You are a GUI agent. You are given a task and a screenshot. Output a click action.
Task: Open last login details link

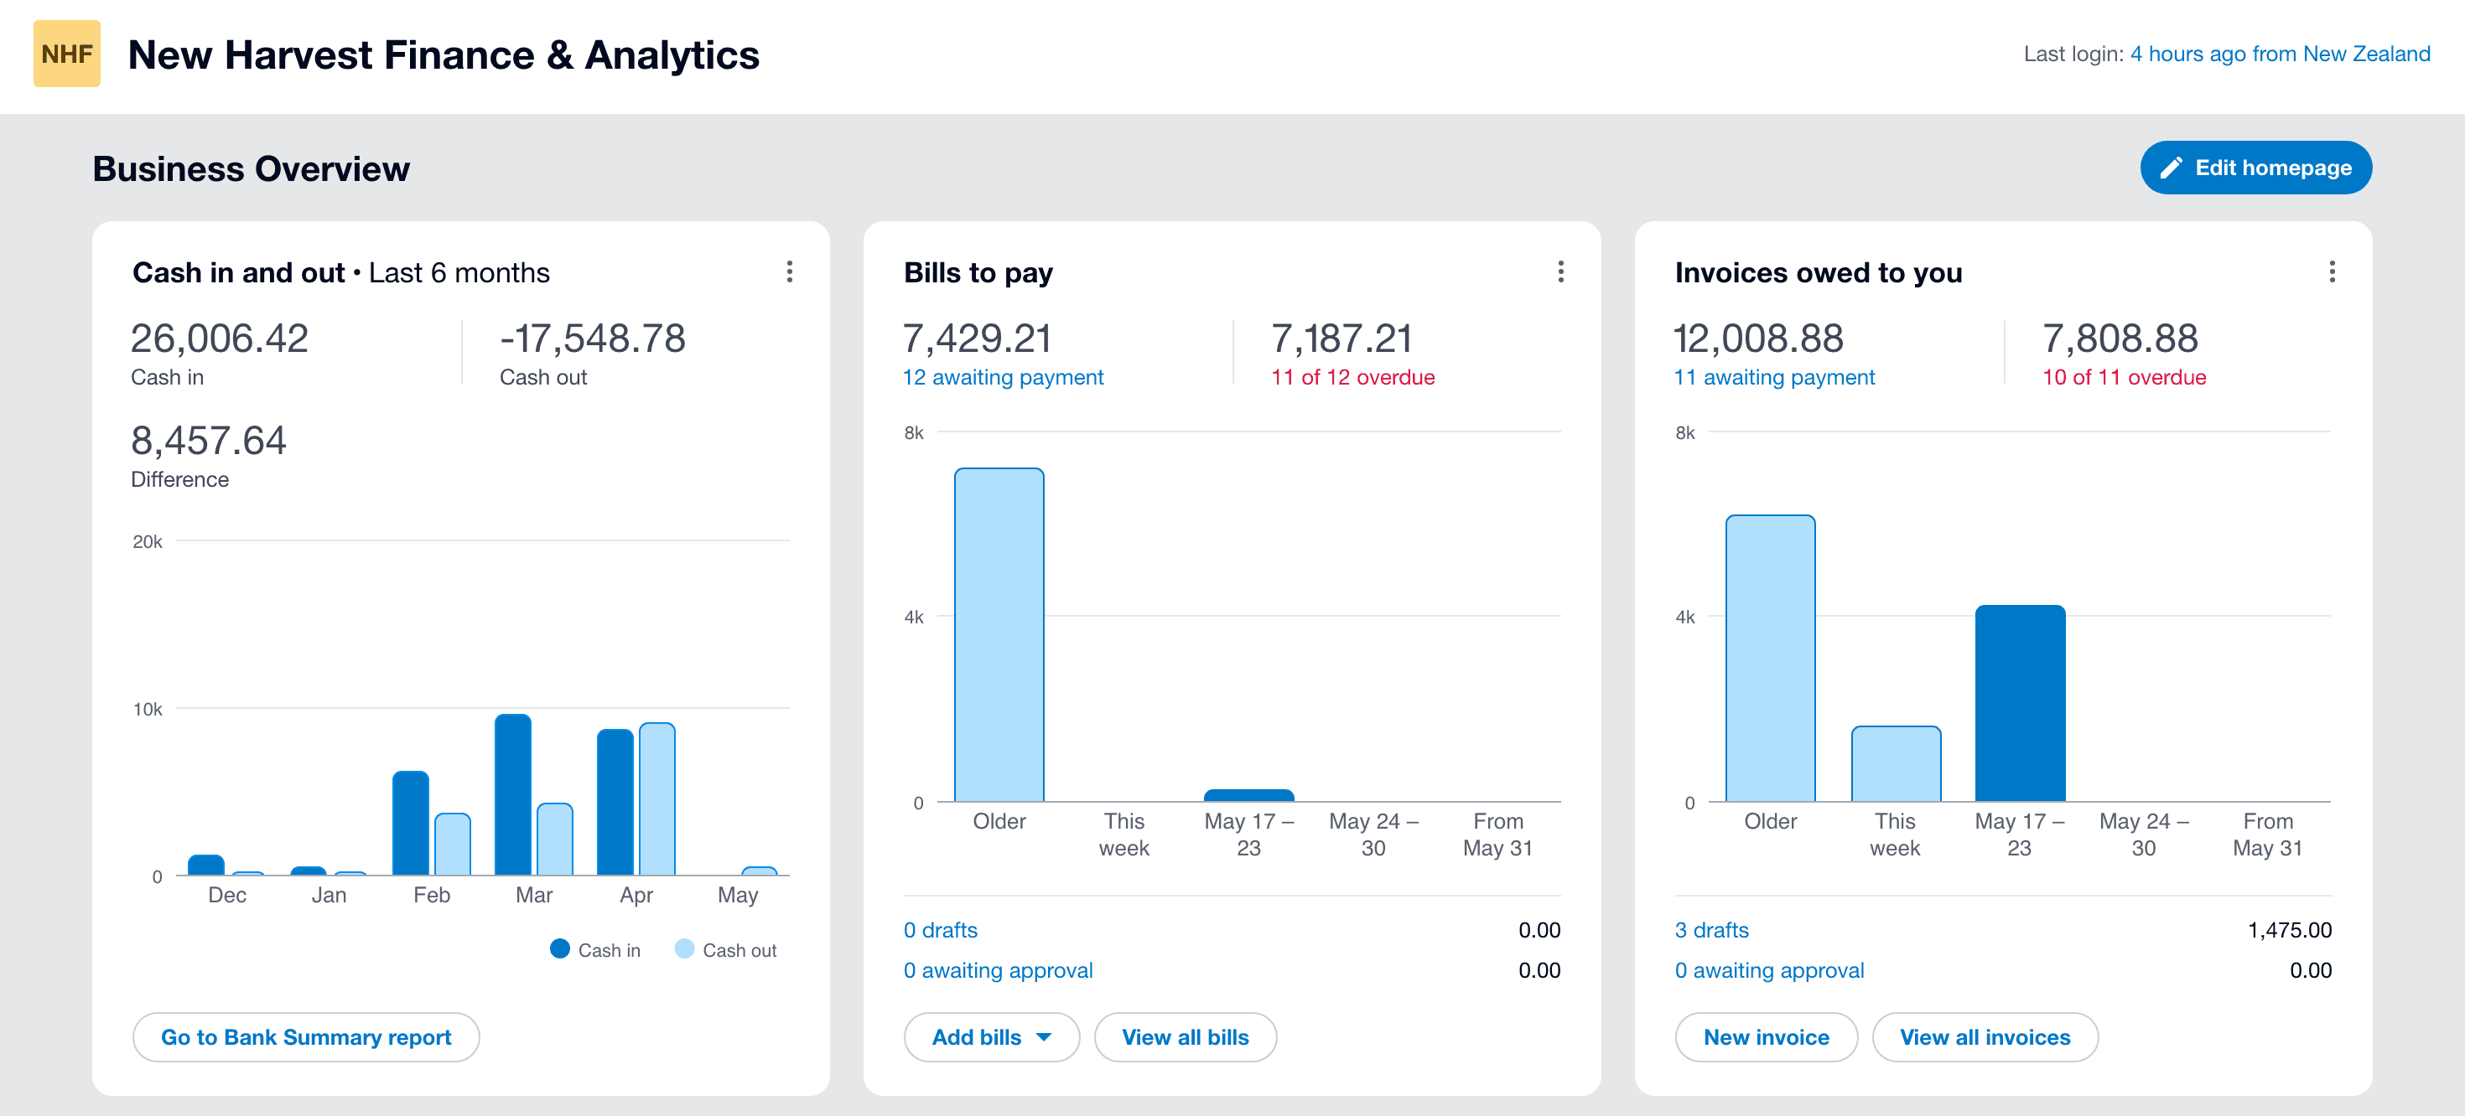[2280, 54]
